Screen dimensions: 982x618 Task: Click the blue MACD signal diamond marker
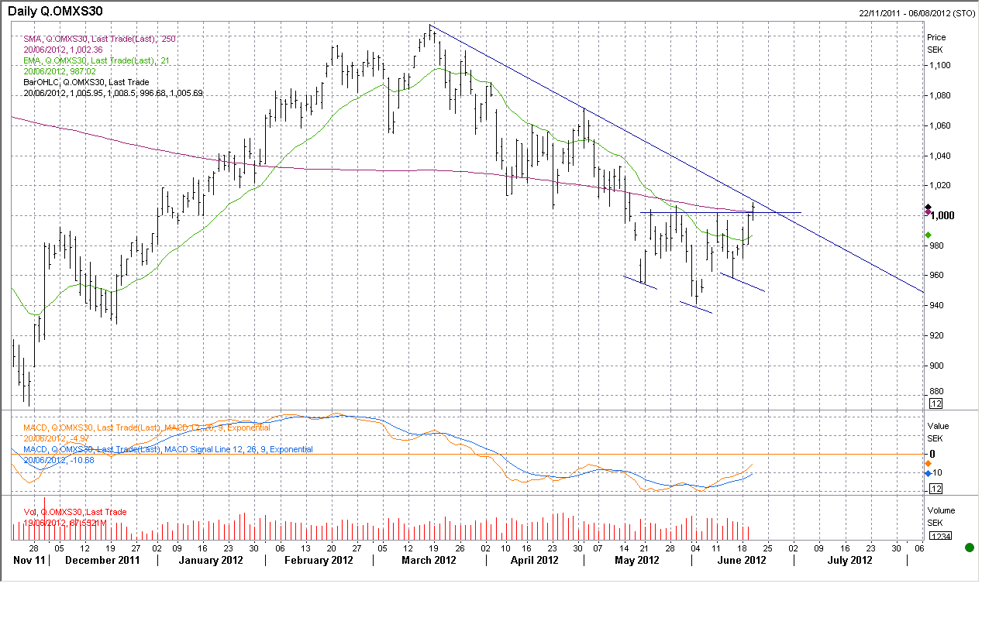(929, 473)
